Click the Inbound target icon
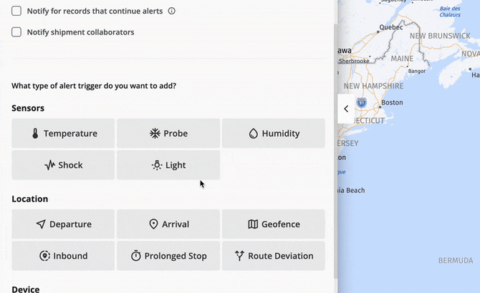Screen dimensions: 480x293 pyautogui.click(x=44, y=256)
